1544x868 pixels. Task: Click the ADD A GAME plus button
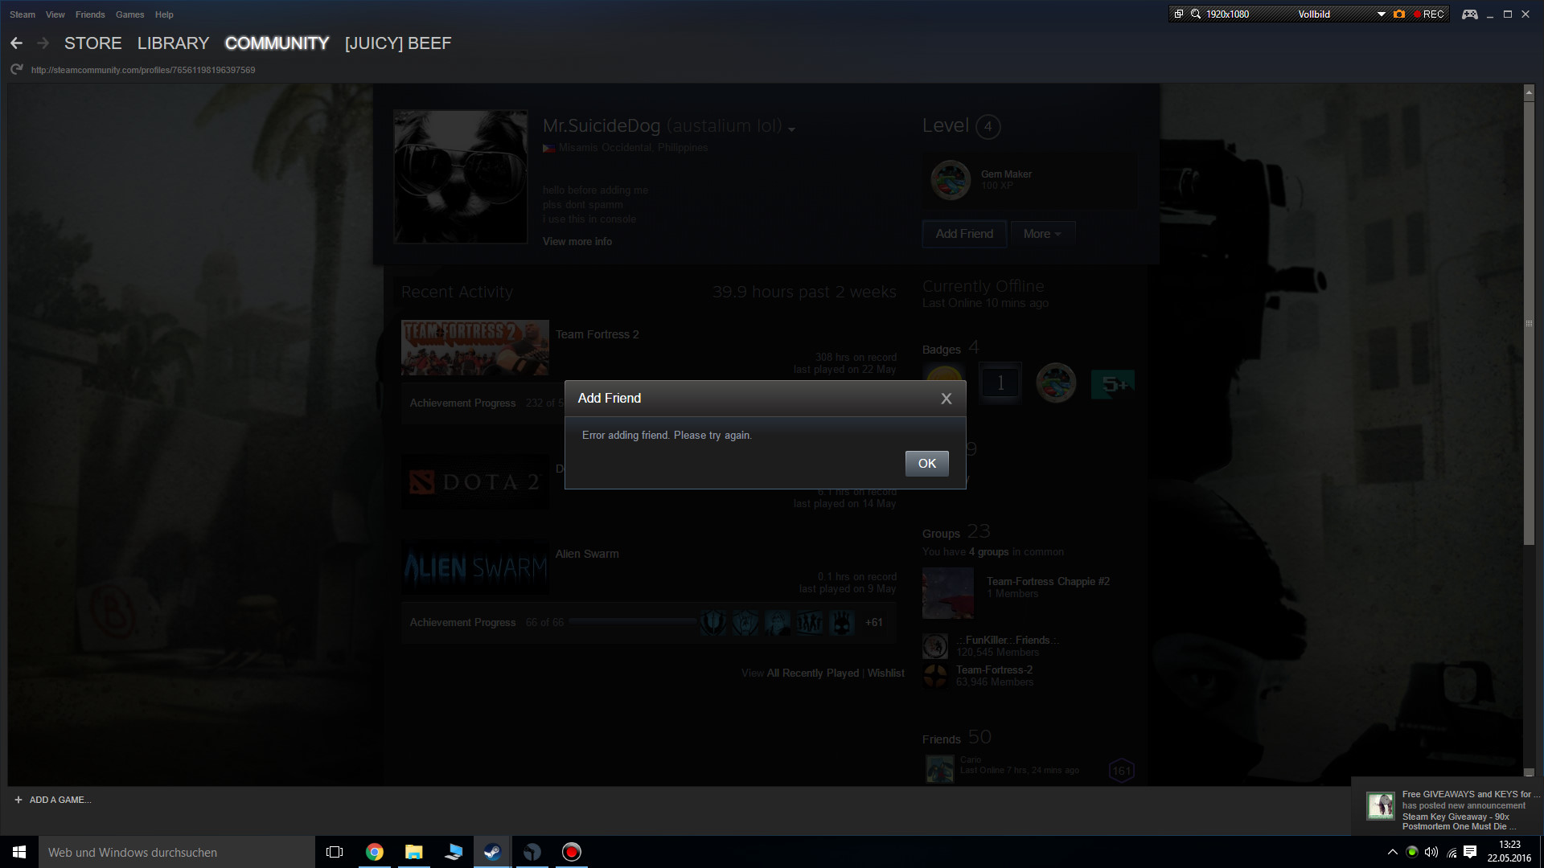coord(18,800)
